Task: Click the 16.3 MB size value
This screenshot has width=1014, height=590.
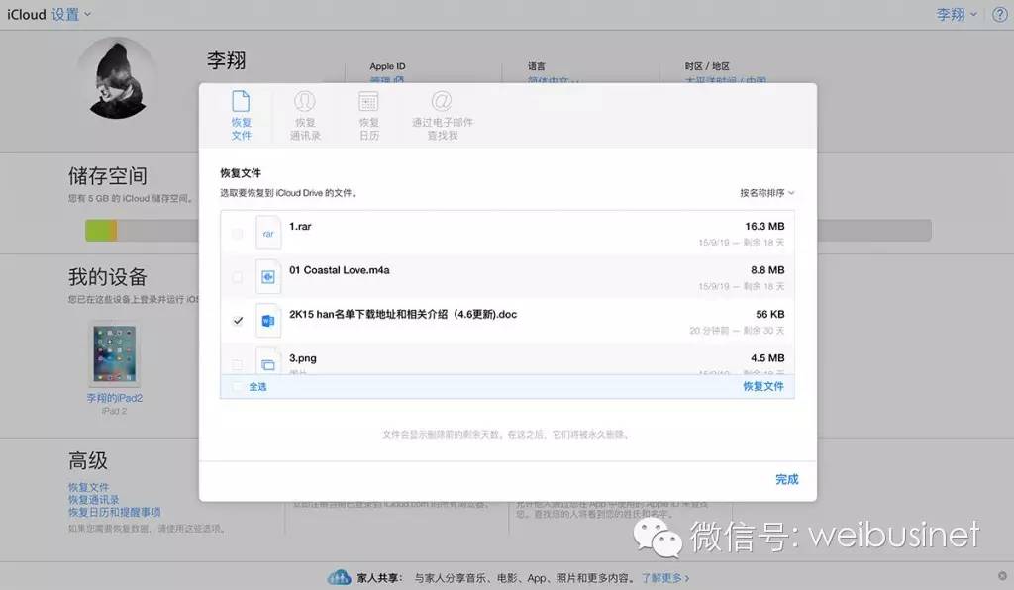Action: point(764,226)
